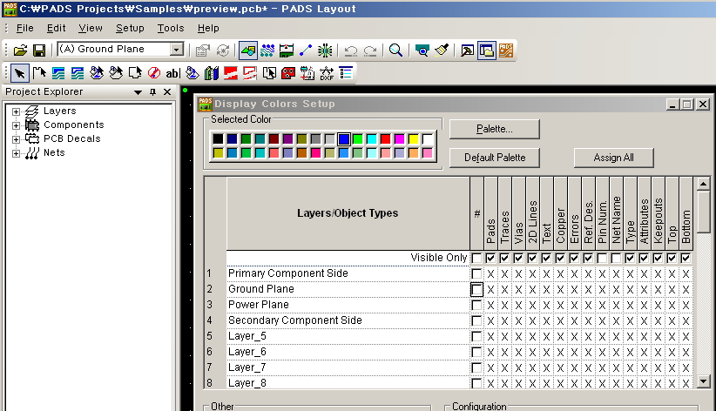Toggle Visible Only checkbox for Pads
This screenshot has width=716, height=411.
(x=490, y=259)
